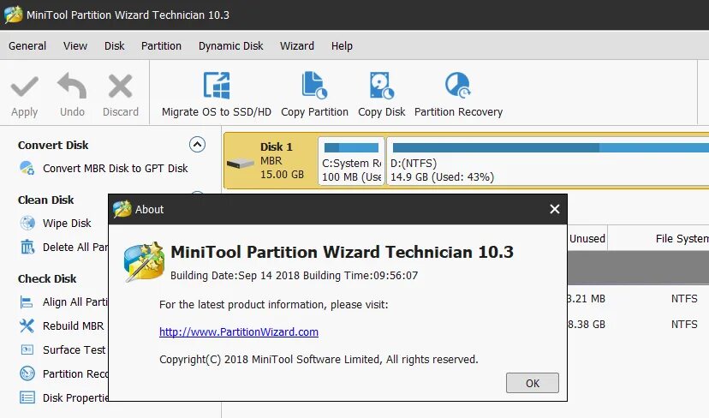Select Wipe Disk in sidebar

(x=67, y=223)
